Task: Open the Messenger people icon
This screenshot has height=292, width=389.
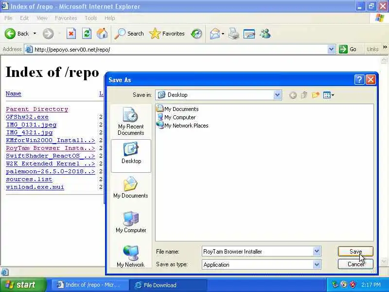Action: (265, 34)
